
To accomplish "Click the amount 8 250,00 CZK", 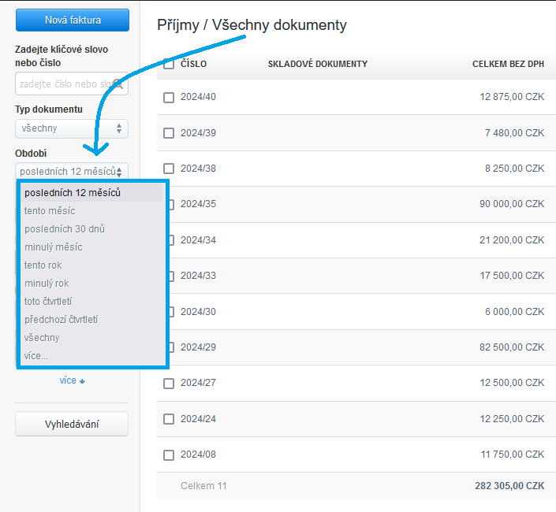I will (x=514, y=169).
